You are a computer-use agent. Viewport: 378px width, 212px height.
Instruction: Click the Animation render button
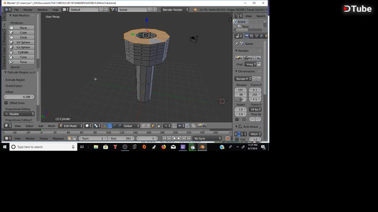click(247, 58)
